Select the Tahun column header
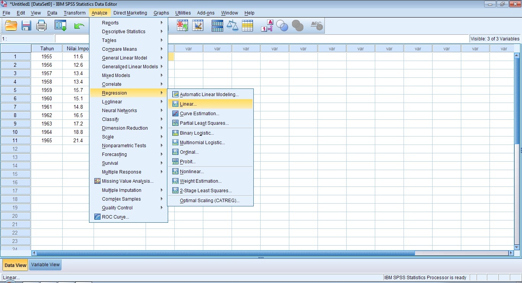Viewport: 522px width, 283px height. pyautogui.click(x=47, y=48)
